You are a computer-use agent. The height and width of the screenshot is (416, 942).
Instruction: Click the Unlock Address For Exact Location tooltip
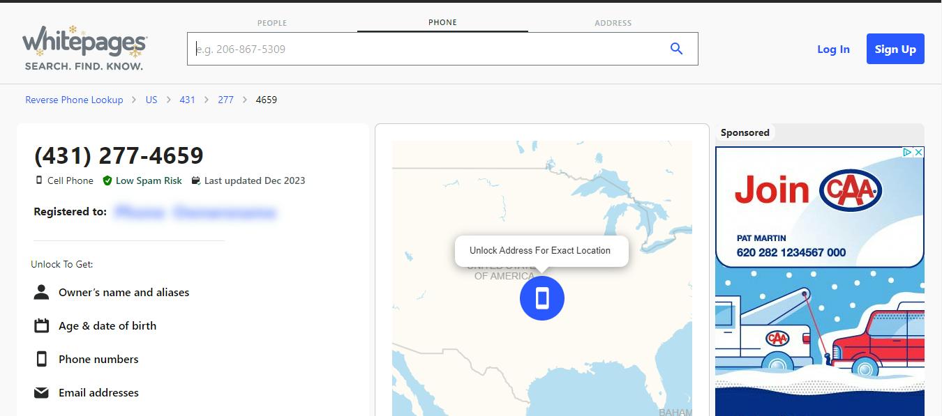point(541,251)
